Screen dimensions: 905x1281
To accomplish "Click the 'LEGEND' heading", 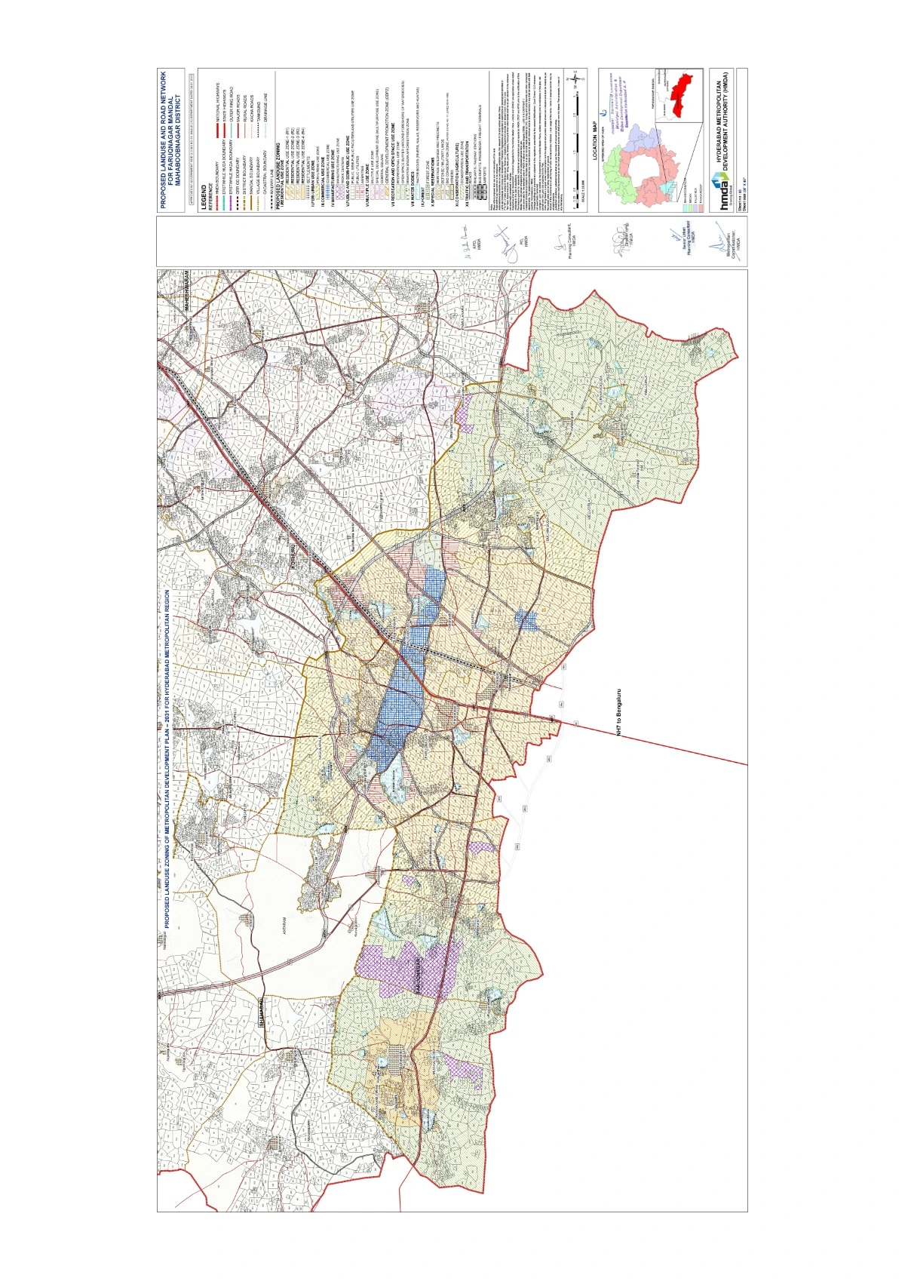I will [x=204, y=196].
